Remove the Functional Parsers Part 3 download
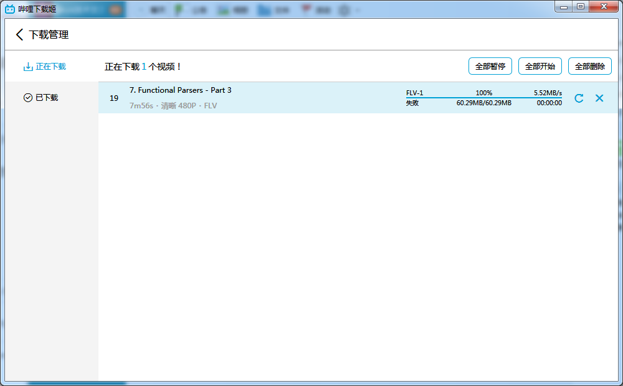The height and width of the screenshot is (386, 623). pyautogui.click(x=599, y=98)
